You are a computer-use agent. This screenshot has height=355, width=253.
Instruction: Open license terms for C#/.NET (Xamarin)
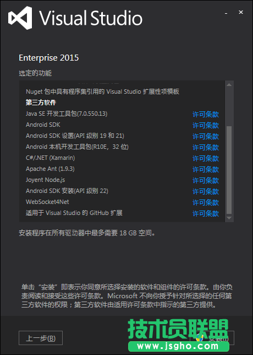click(x=206, y=158)
